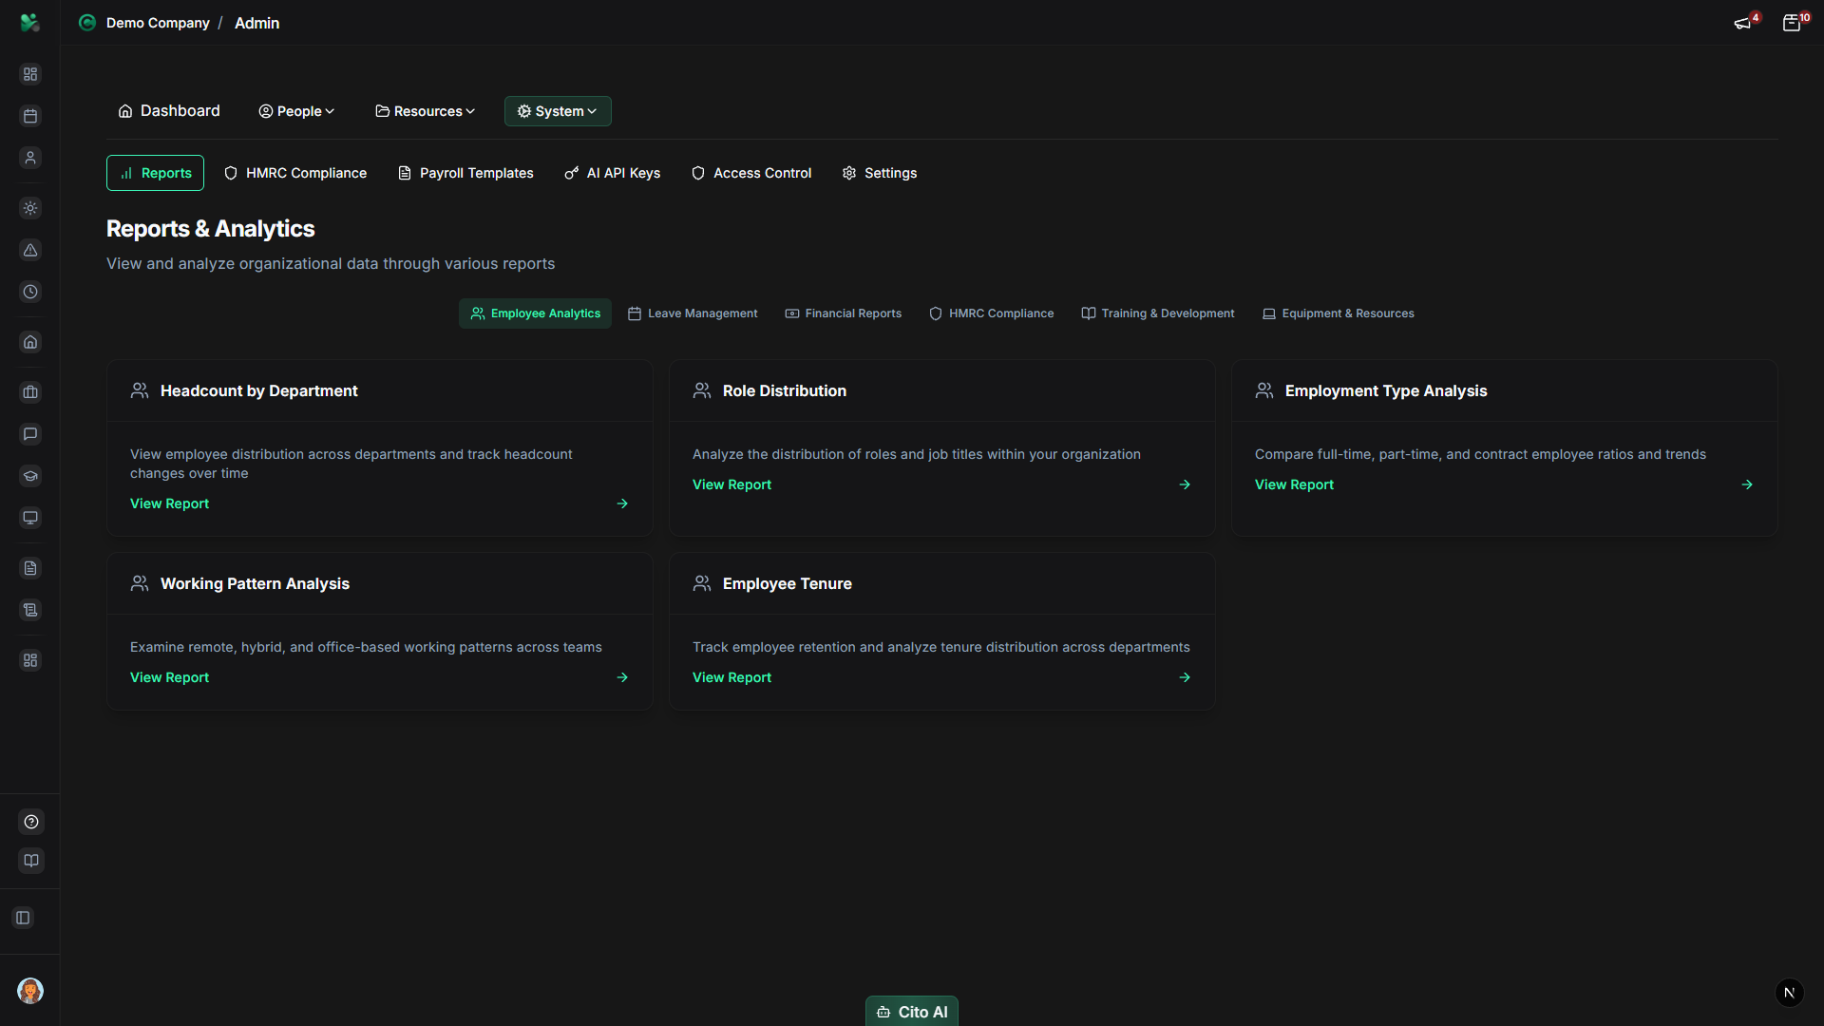Select the Equipment & Resources category
The image size is (1824, 1026).
(1338, 313)
